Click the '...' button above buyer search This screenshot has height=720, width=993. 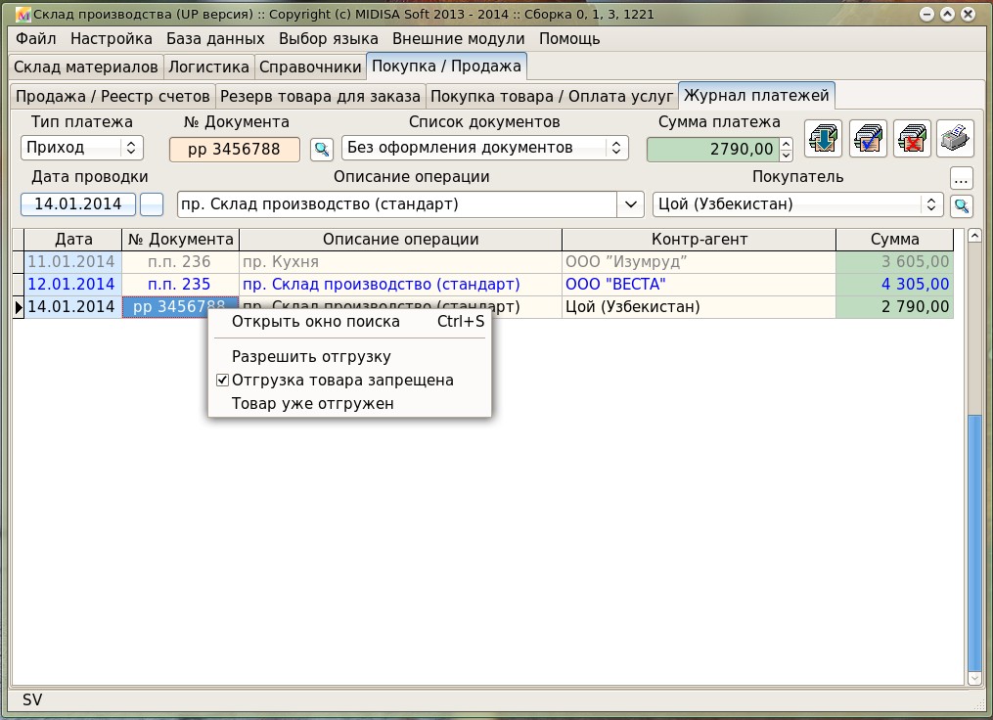point(962,178)
